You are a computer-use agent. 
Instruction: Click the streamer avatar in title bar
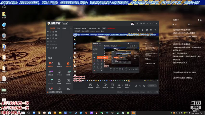point(132,24)
